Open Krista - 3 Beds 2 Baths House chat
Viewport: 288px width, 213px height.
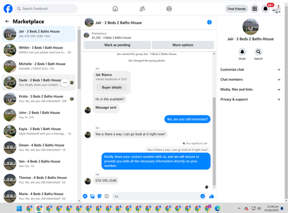39,99
